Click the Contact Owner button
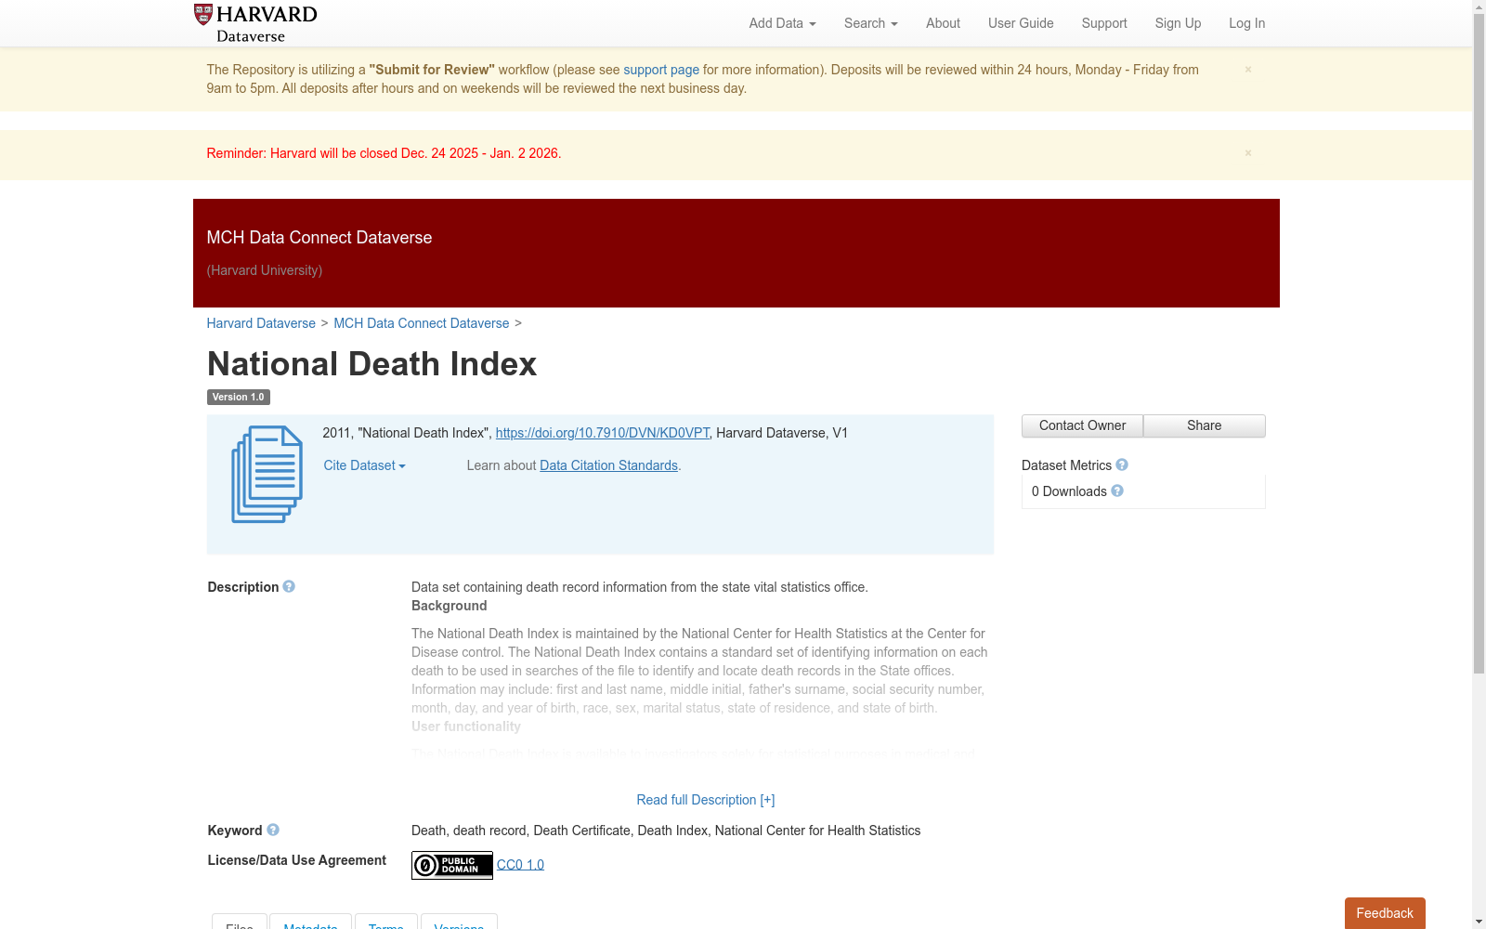Screen dimensions: 1486x929 [1082, 425]
